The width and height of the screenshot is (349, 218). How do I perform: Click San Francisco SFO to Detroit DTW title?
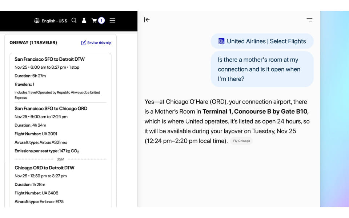click(50, 59)
